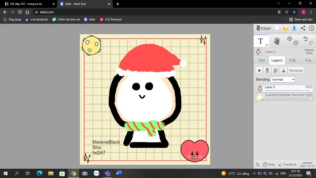Translate this page icon in address bar
316x178 pixels.
(279, 12)
